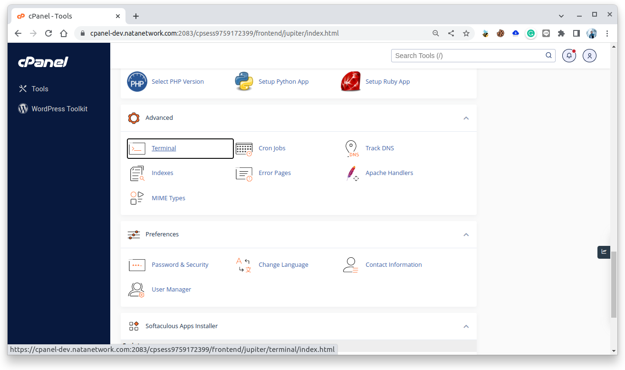
Task: Click the Track DNS pin icon
Action: pyautogui.click(x=351, y=148)
